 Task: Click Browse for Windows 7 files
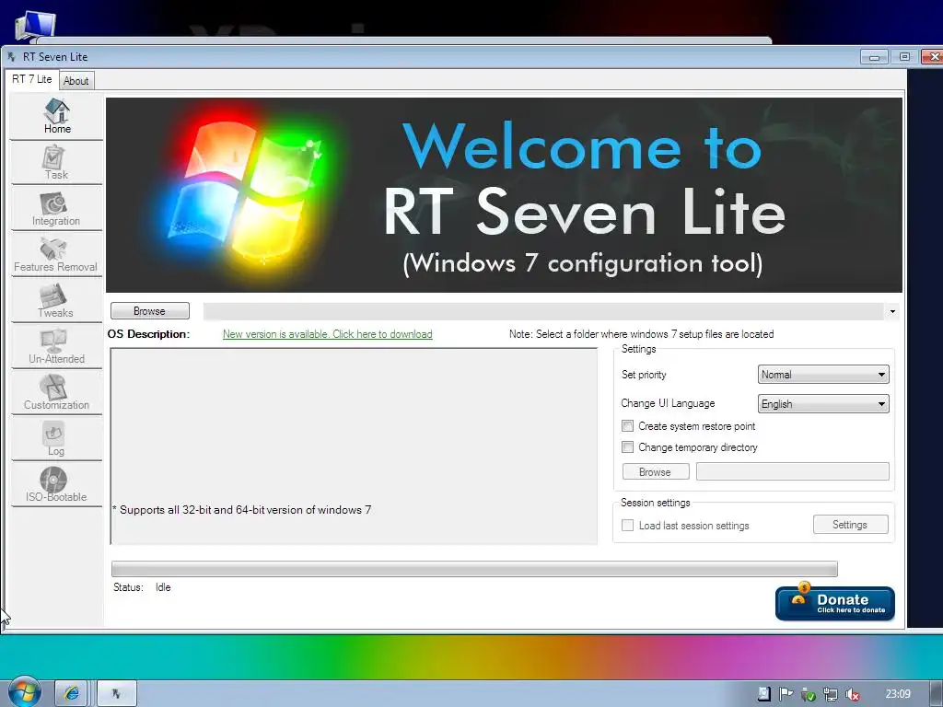pos(150,311)
